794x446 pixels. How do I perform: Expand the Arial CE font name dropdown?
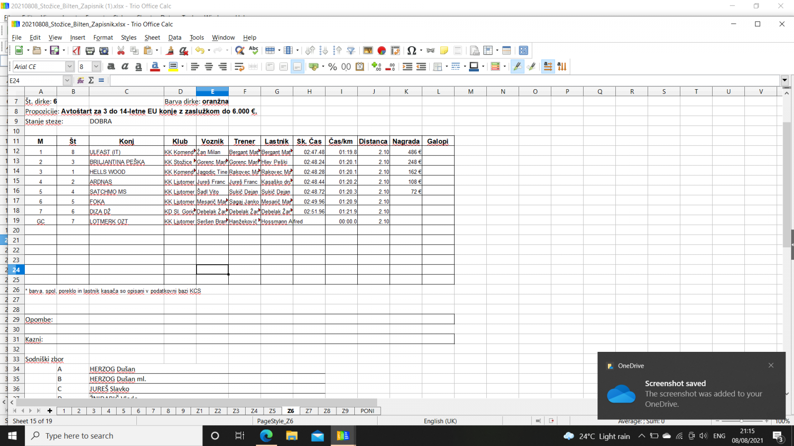coord(69,66)
